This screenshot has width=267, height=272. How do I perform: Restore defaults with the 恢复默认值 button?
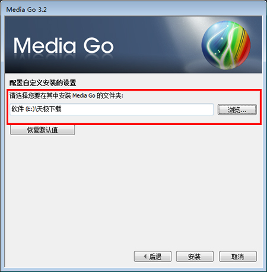click(43, 130)
